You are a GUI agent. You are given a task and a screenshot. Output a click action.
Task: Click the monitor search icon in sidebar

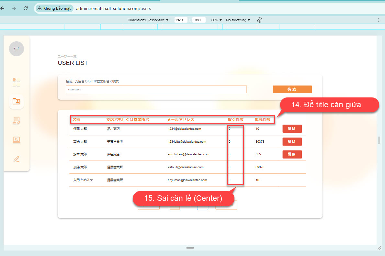16,140
